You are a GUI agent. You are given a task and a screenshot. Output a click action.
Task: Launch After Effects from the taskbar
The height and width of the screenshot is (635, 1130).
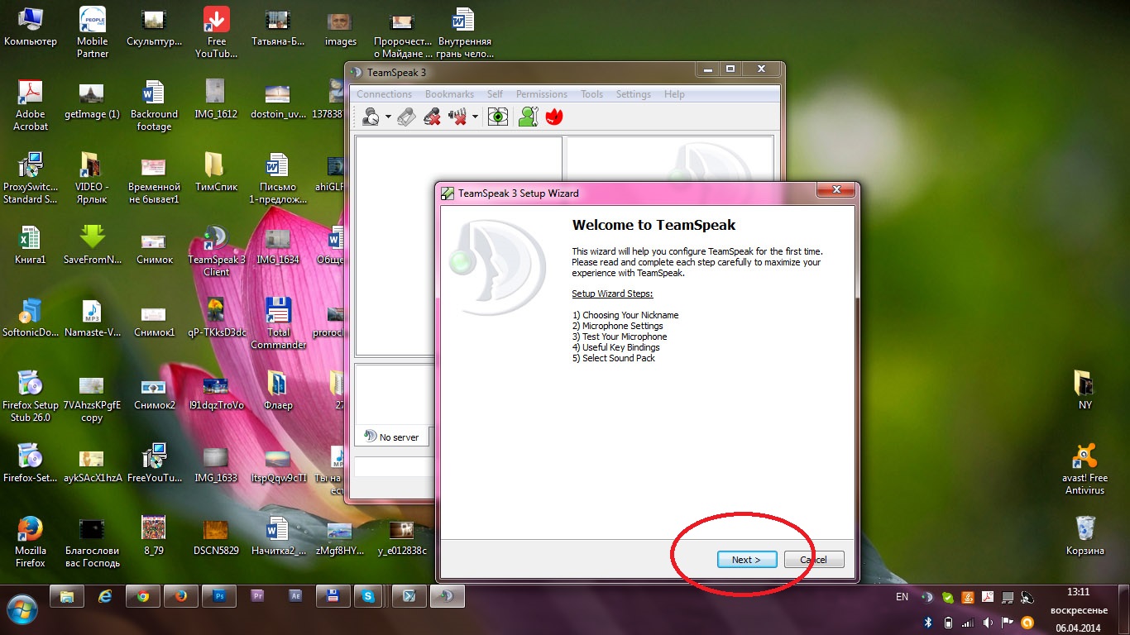tap(295, 596)
